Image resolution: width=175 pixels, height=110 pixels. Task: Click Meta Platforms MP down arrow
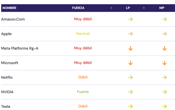pyautogui.click(x=164, y=48)
